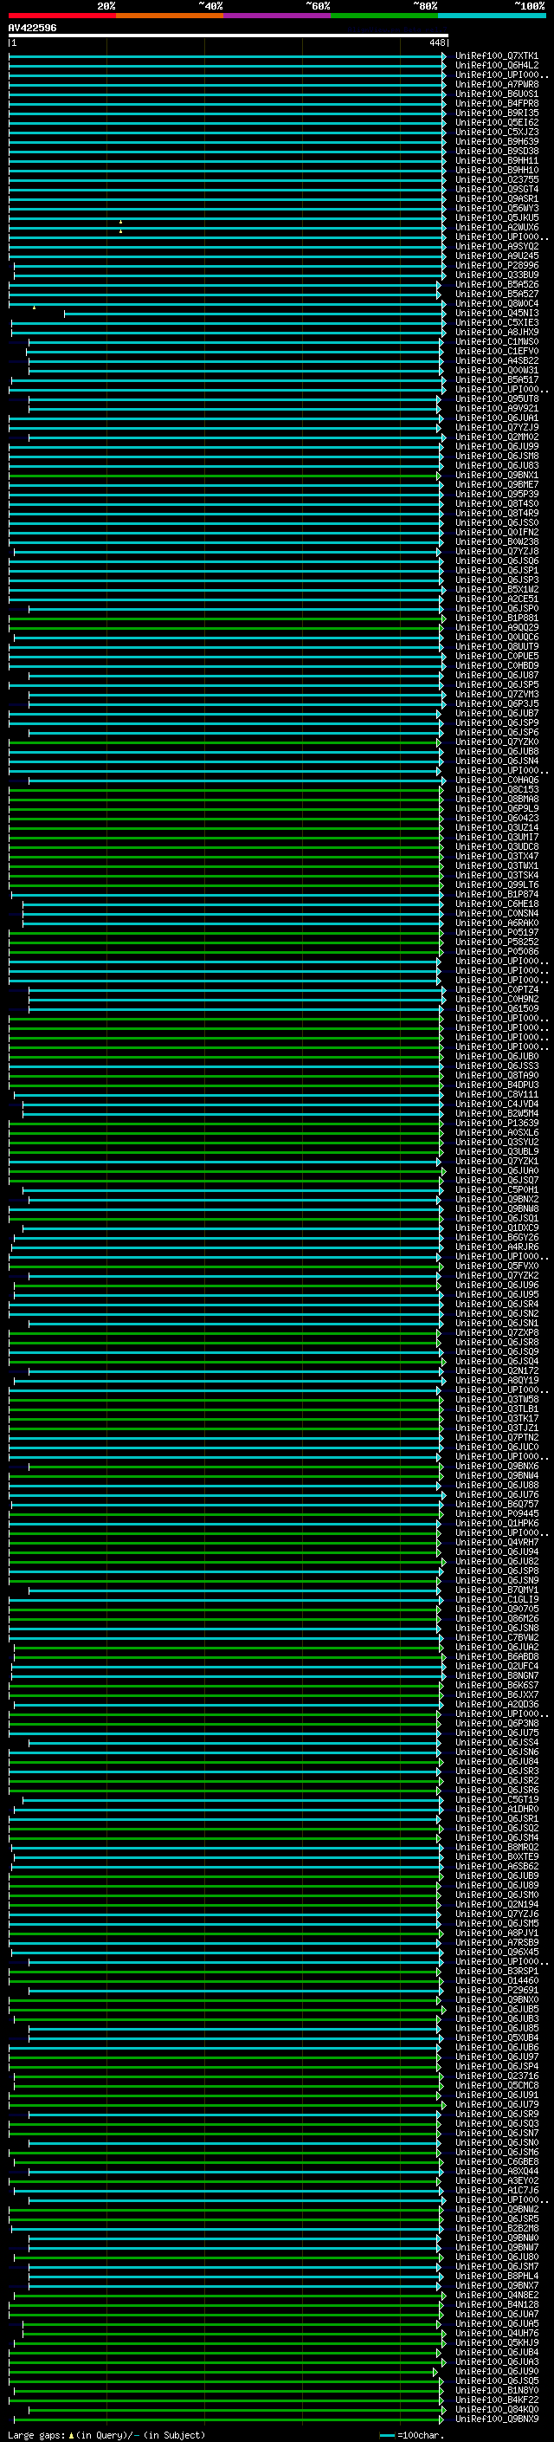Click hit label UniRef100_Q99LT6
This screenshot has height=2442, width=554.
496,884
